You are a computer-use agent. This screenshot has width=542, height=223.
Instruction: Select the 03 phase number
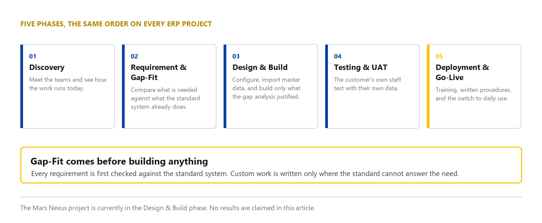tap(236, 56)
